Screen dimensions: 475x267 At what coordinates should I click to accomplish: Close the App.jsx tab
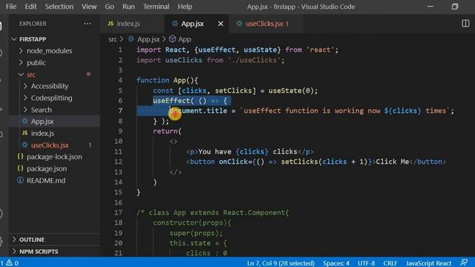click(220, 24)
